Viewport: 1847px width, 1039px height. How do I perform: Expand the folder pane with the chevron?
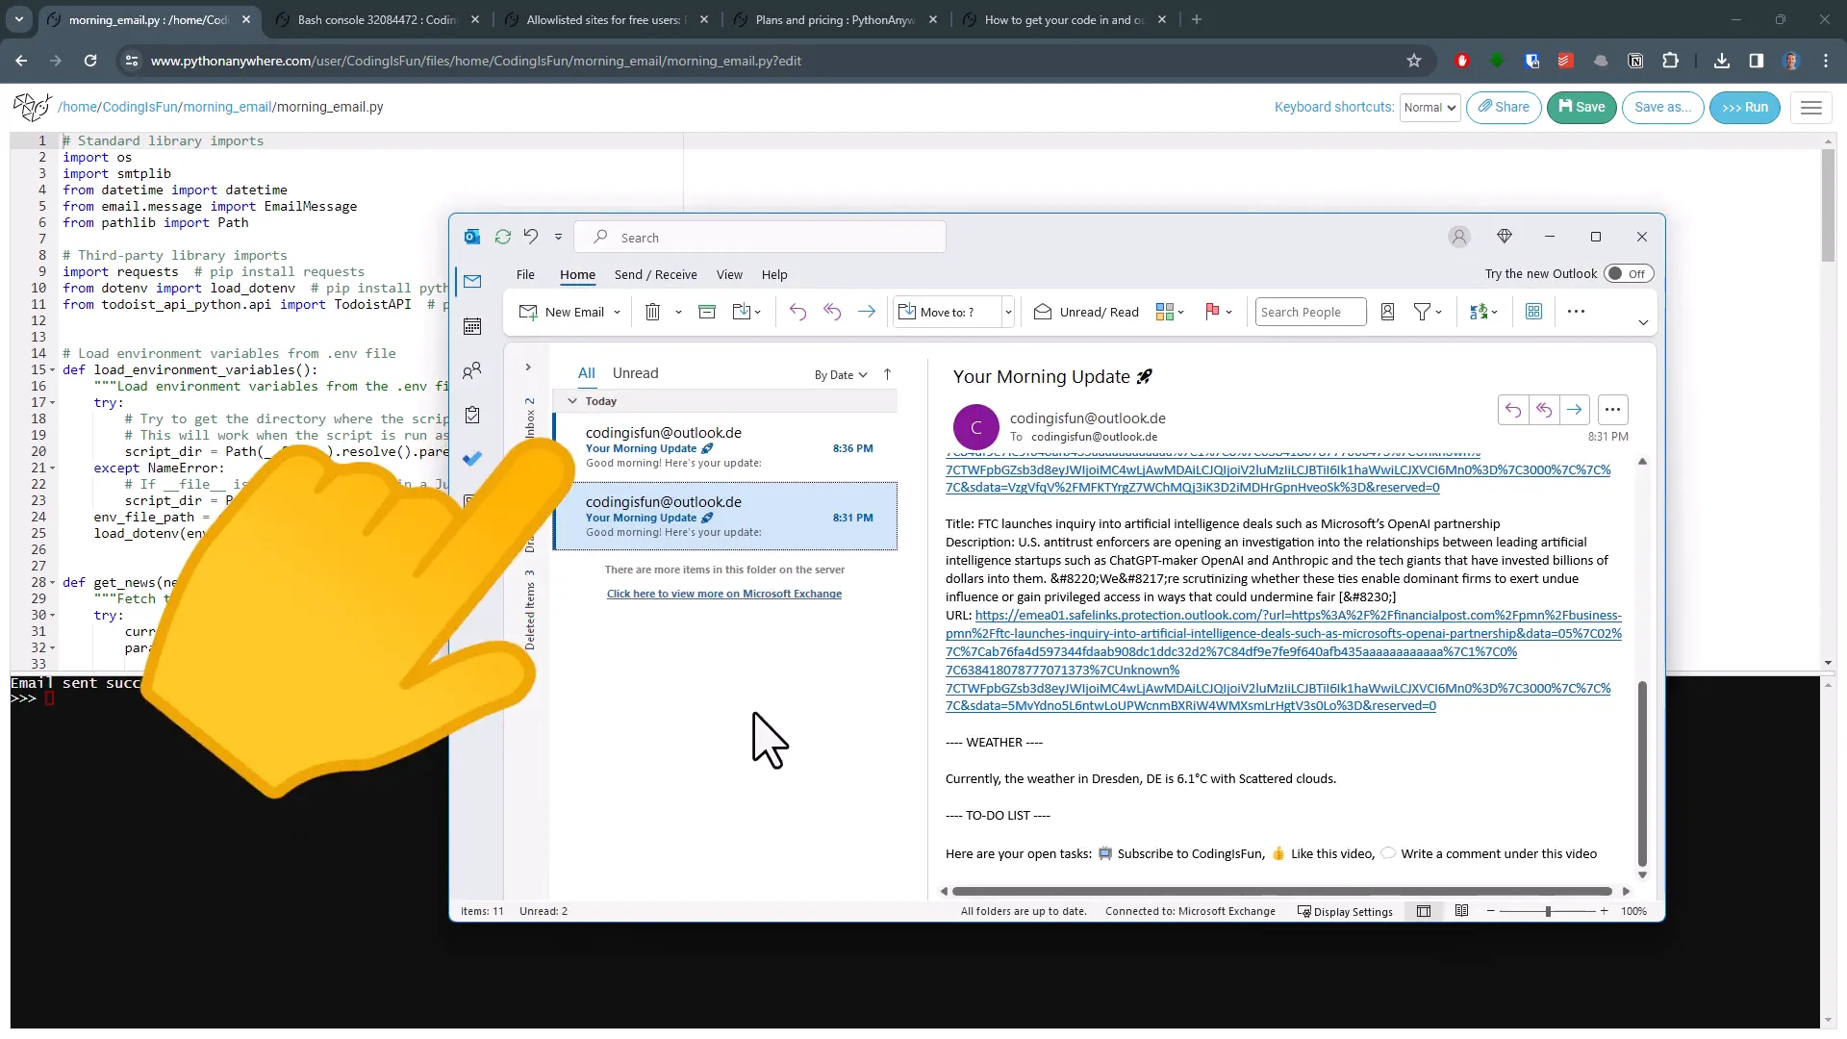pyautogui.click(x=528, y=367)
